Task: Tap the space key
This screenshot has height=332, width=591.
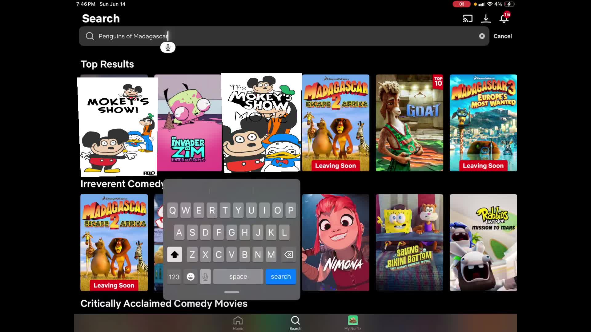Action: pyautogui.click(x=238, y=277)
